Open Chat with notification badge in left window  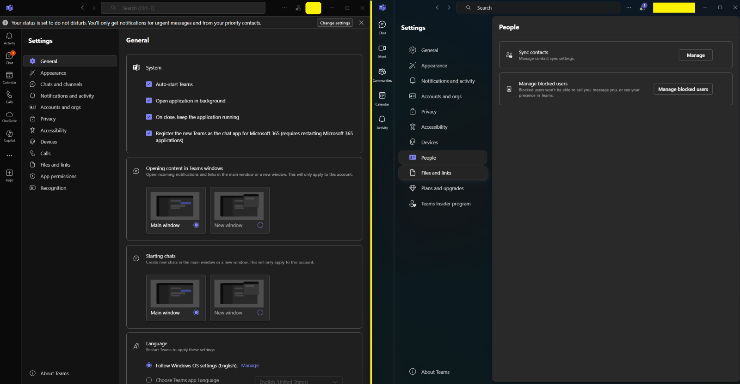pyautogui.click(x=9, y=58)
